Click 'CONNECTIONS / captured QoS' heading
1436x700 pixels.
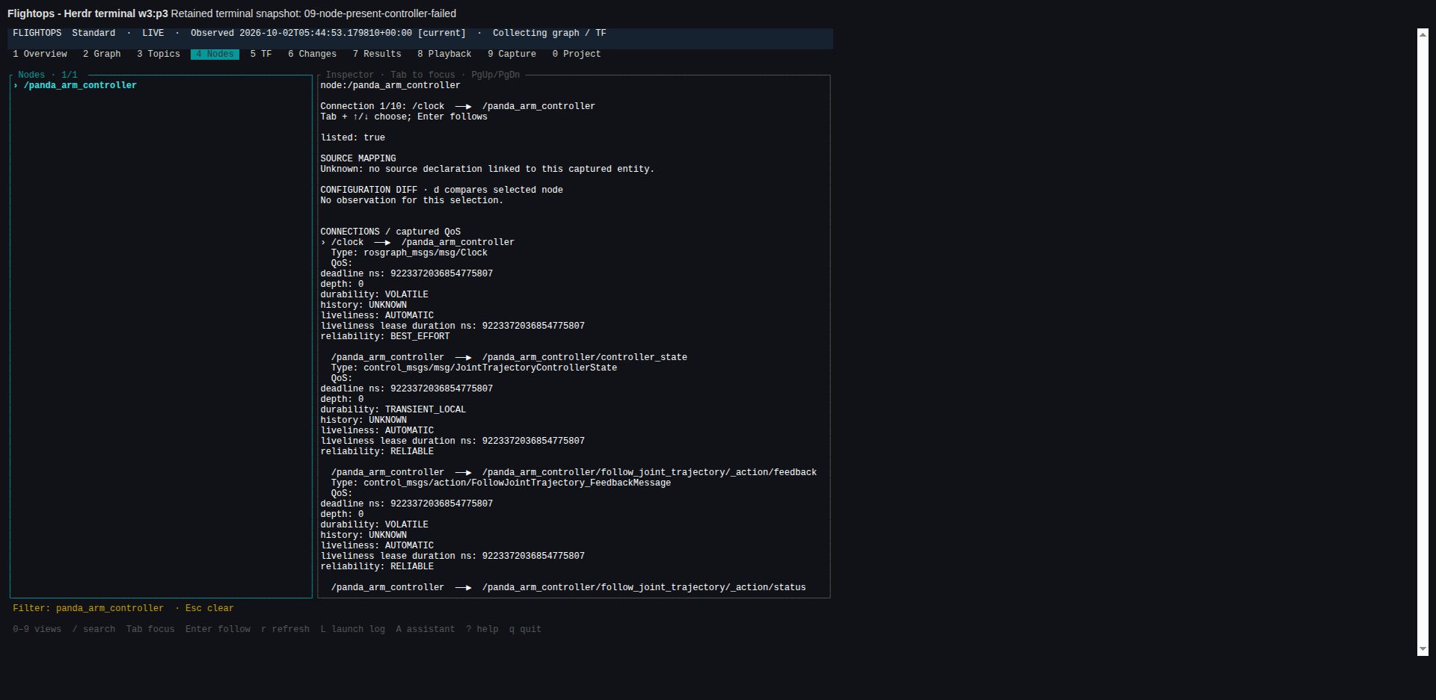point(390,232)
